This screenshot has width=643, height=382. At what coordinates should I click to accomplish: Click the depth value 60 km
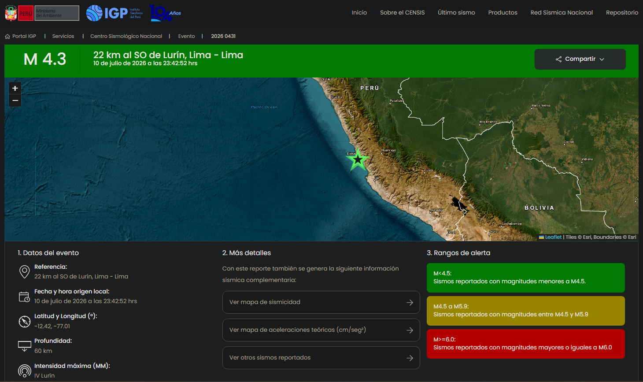click(43, 351)
